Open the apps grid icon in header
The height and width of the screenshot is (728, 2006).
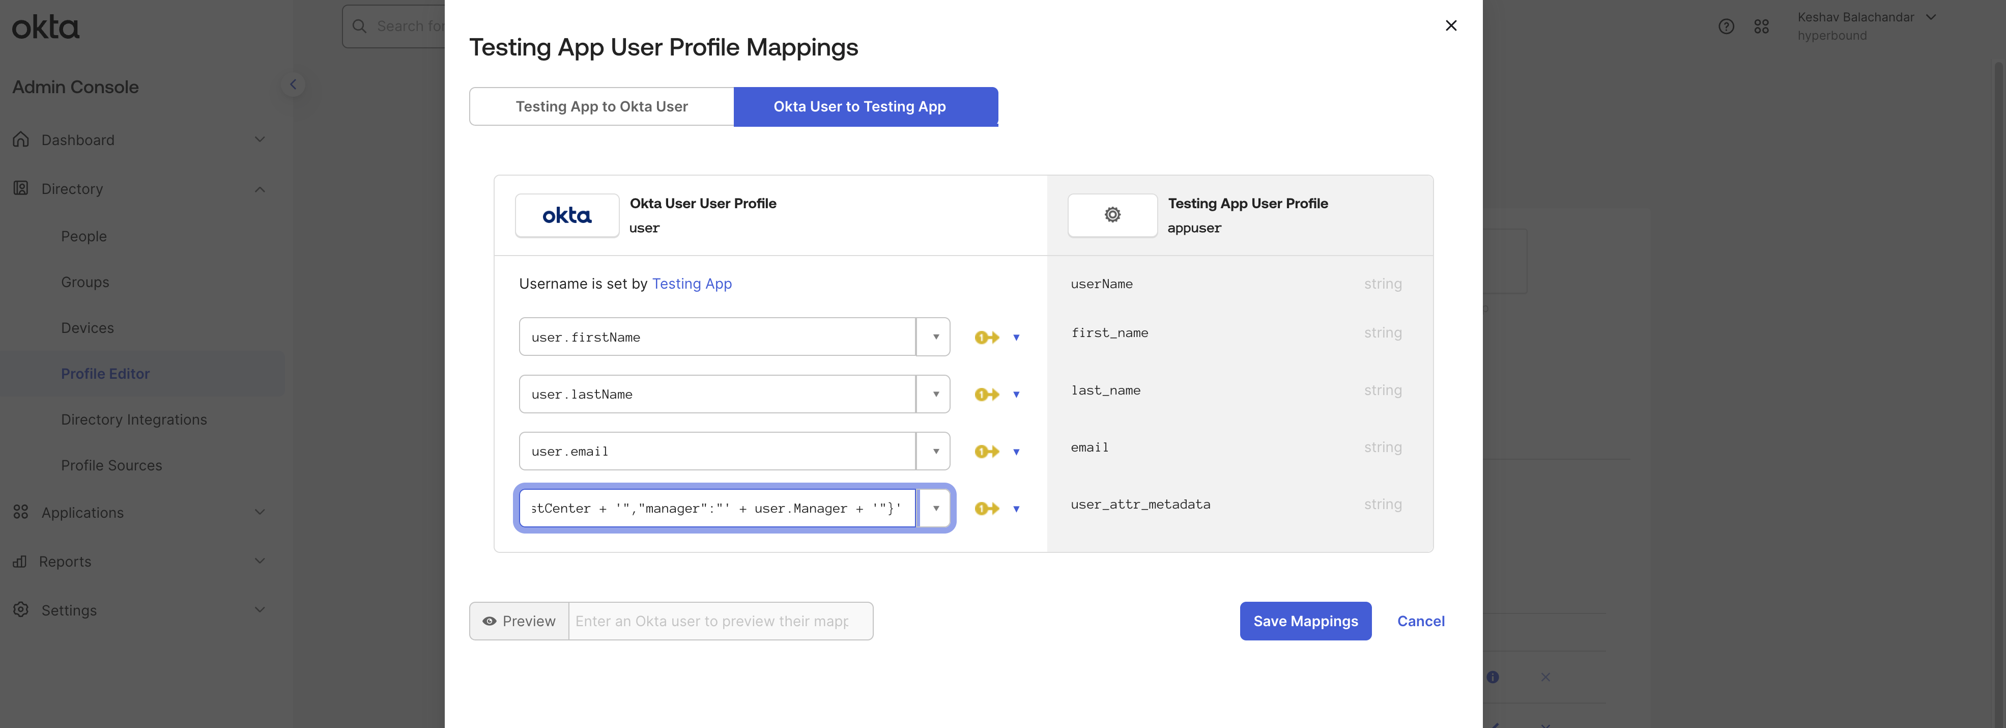(1761, 26)
